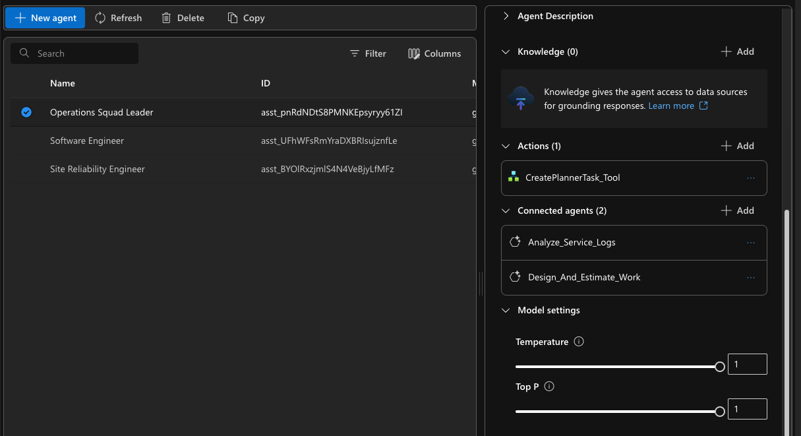The height and width of the screenshot is (436, 801).
Task: Add a new connected agent
Action: click(738, 210)
